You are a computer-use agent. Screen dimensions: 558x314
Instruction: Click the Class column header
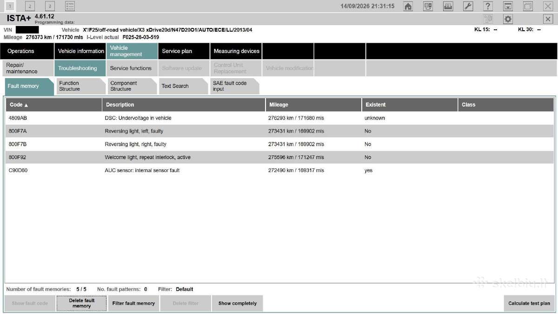tap(506, 105)
